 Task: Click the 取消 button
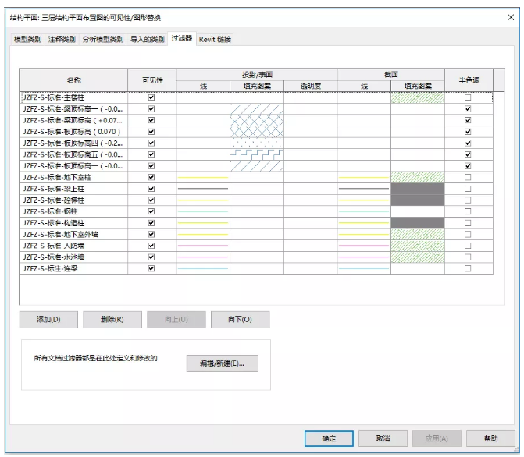coord(383,438)
